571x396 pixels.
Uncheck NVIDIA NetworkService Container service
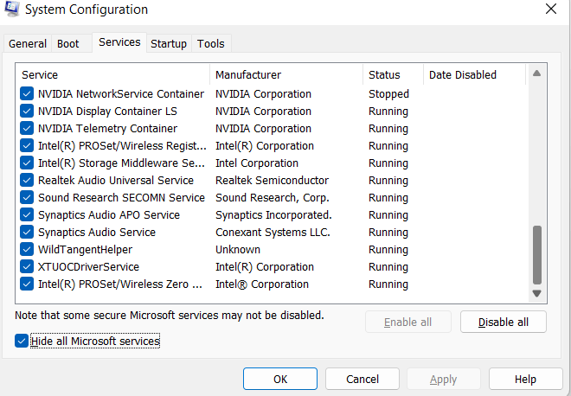point(27,94)
